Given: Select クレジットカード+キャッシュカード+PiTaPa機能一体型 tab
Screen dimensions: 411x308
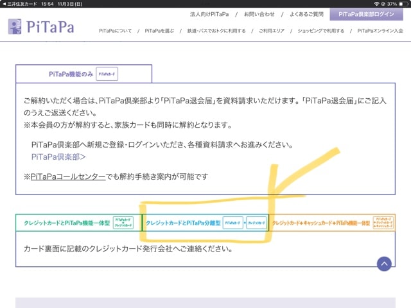Looking at the screenshot, I should pyautogui.click(x=332, y=223).
